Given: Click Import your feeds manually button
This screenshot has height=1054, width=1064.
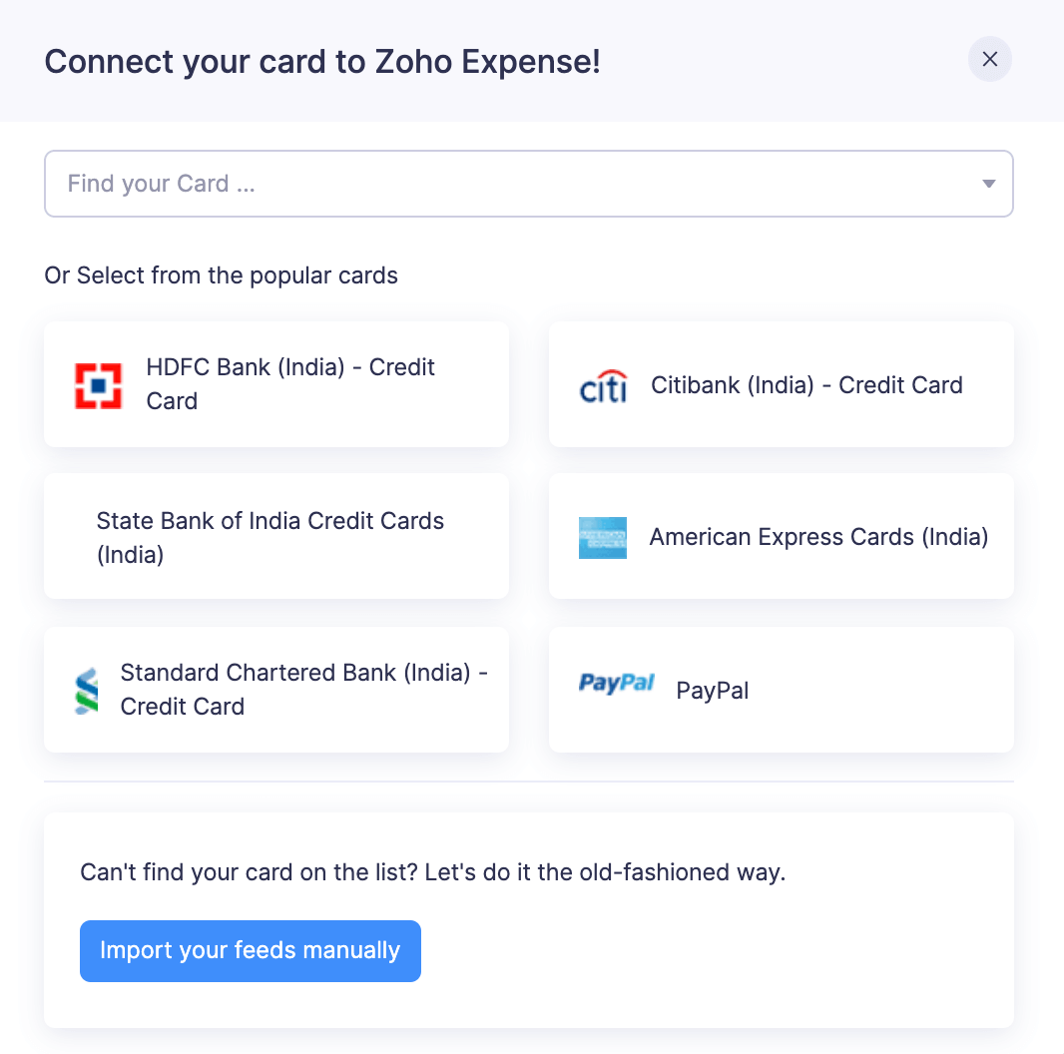Looking at the screenshot, I should (x=251, y=951).
